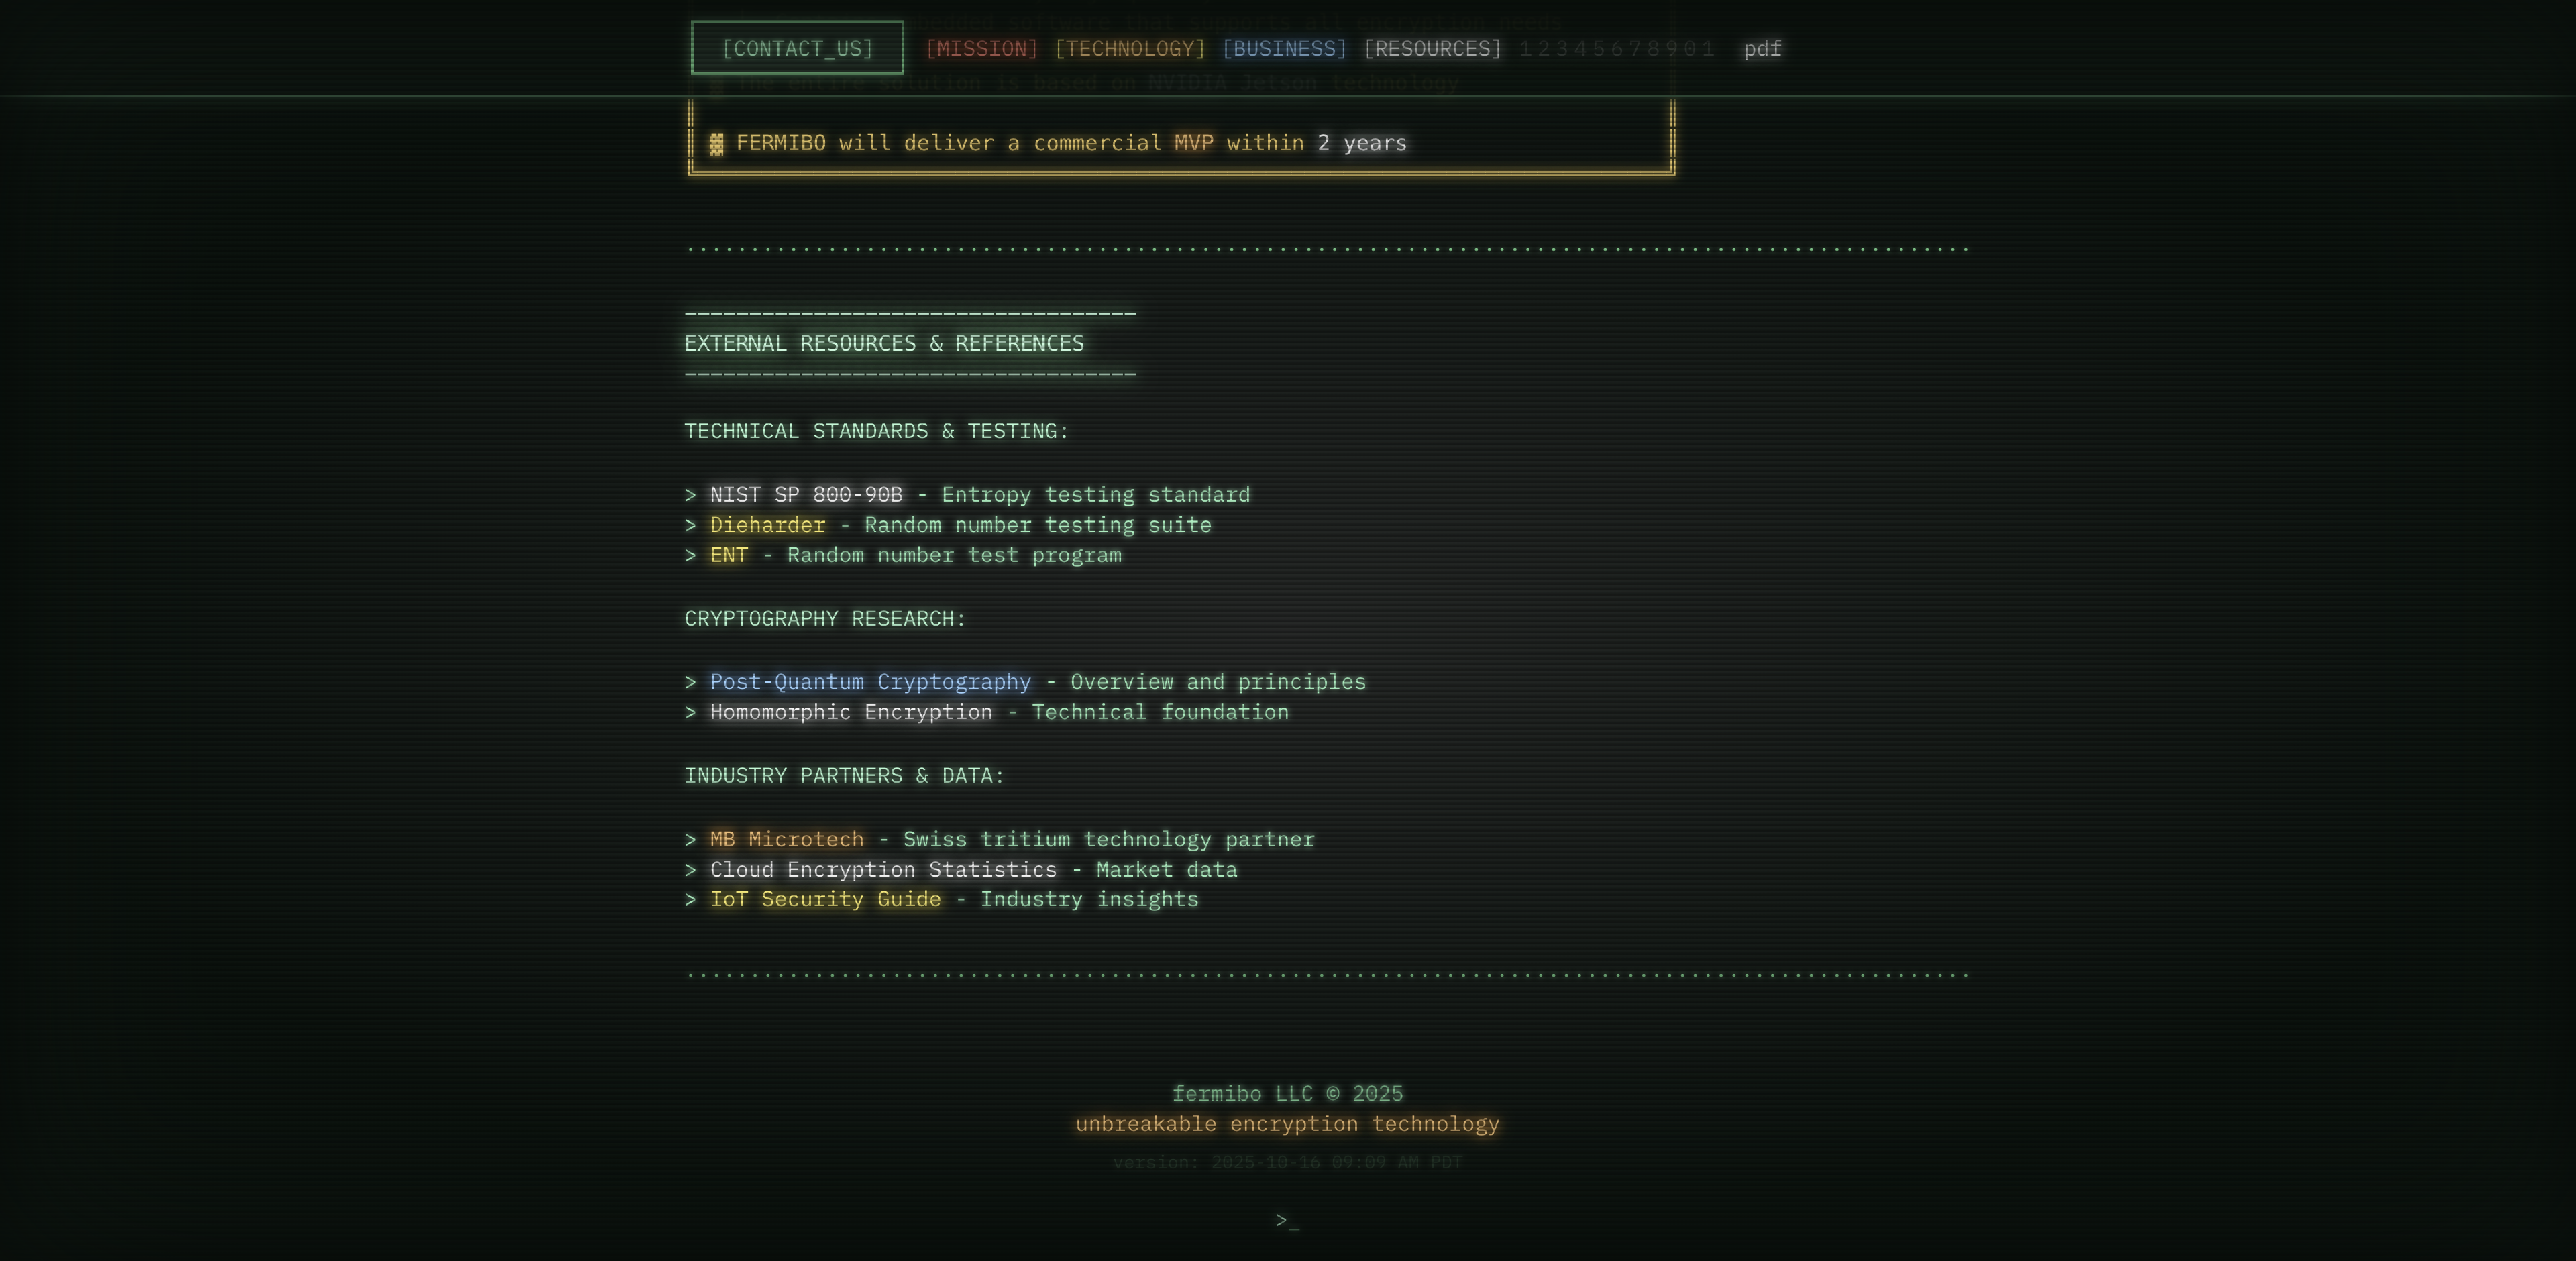Image resolution: width=2576 pixels, height=1261 pixels.
Task: Click the CONTACT_US button
Action: (797, 48)
